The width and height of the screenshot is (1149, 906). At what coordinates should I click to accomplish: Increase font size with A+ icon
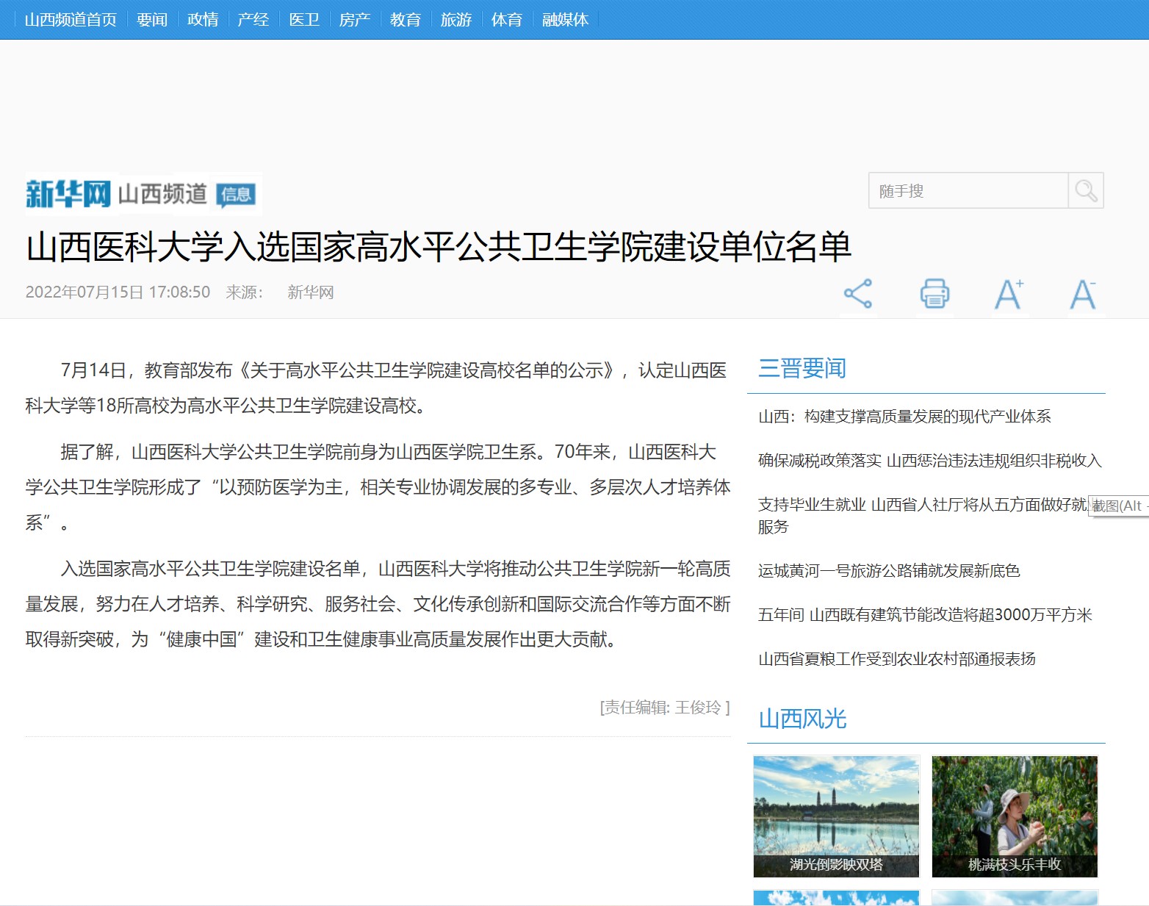(1009, 294)
